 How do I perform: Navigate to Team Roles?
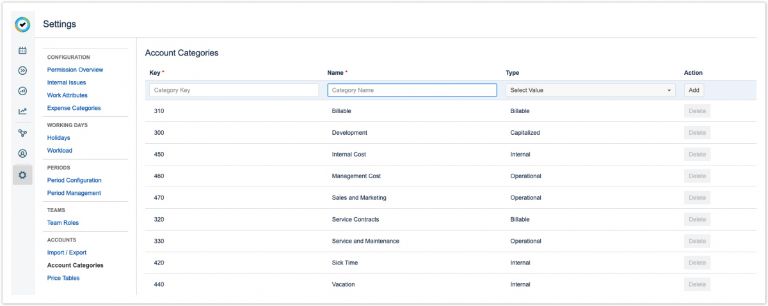(x=63, y=223)
